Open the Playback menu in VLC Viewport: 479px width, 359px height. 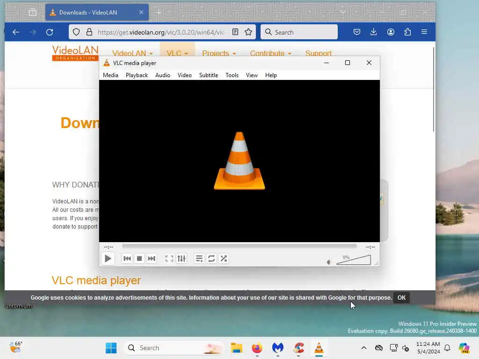137,75
